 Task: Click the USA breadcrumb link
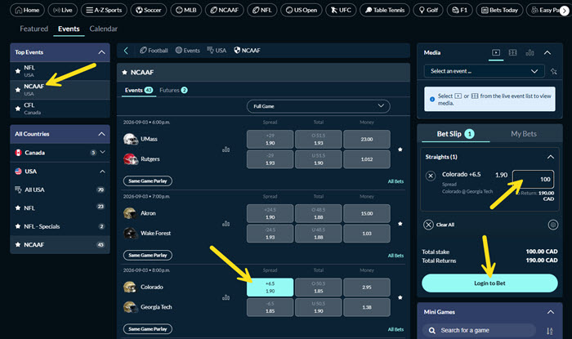(x=217, y=51)
